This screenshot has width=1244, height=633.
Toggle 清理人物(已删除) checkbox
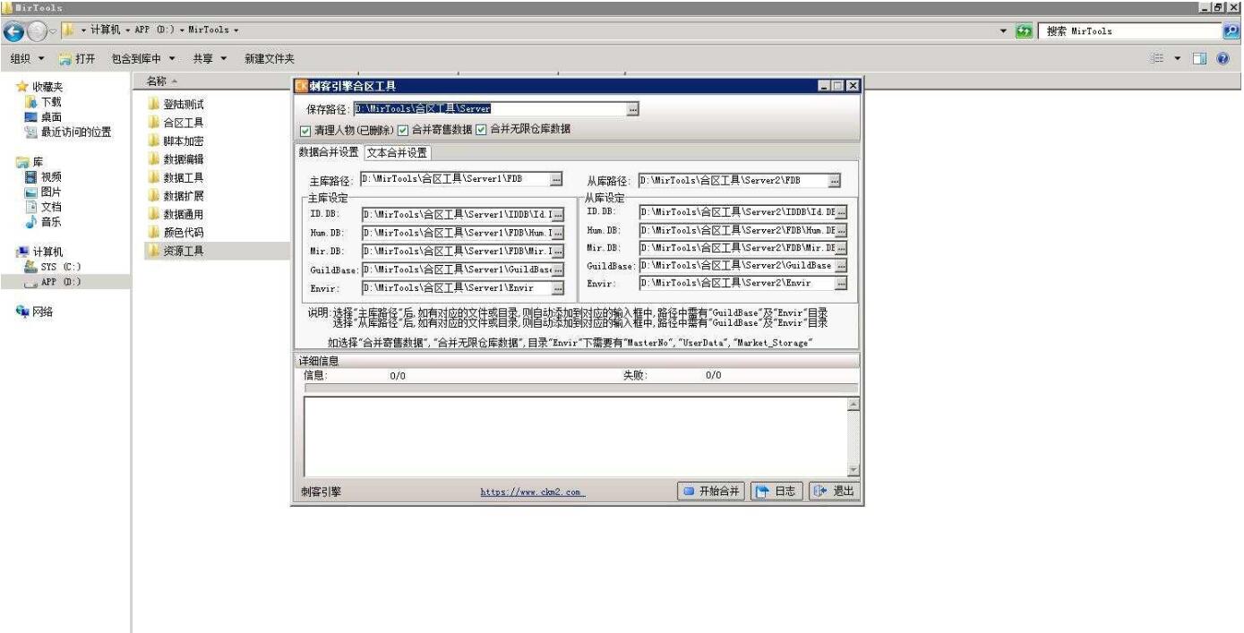coord(305,130)
